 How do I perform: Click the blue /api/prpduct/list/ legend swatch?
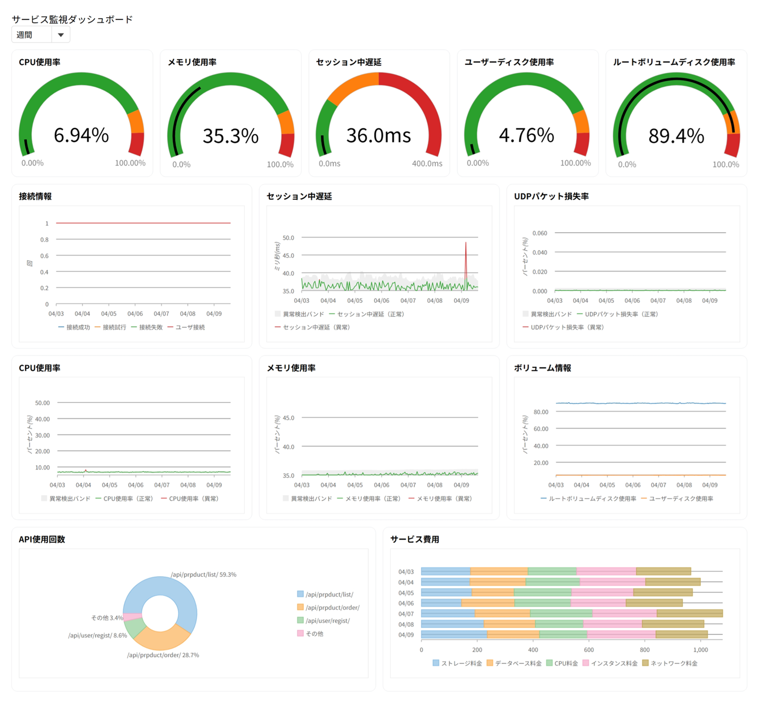300,594
